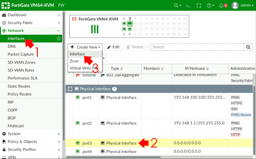Screen dimensions: 256x159
Task: Click the Delete button
Action: (134, 47)
